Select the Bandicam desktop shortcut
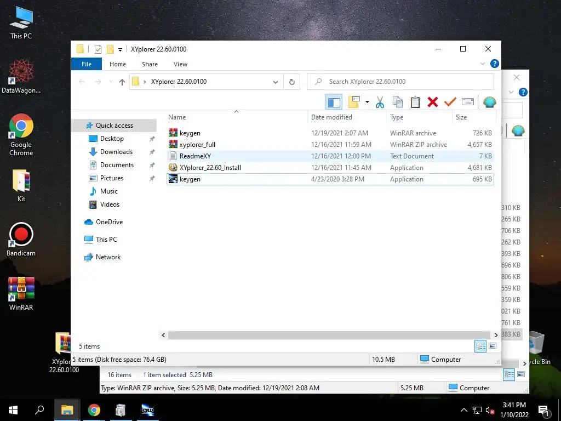The image size is (561, 421). click(x=21, y=240)
